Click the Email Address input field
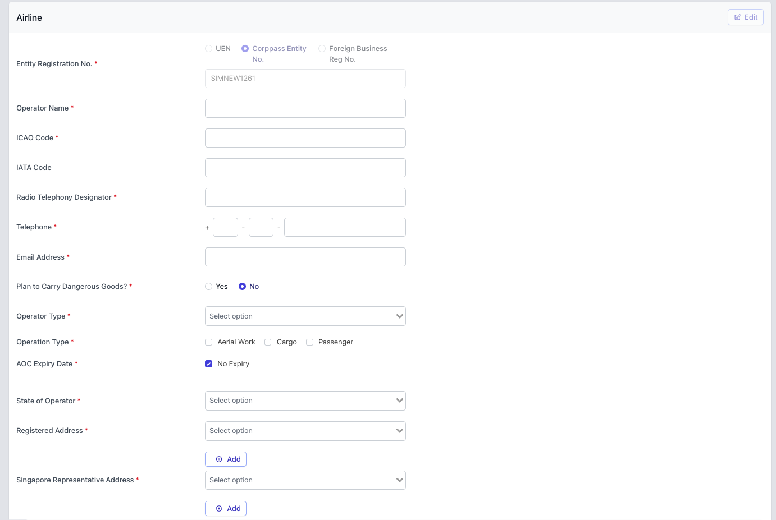Screen dimensions: 776x520 305,257
